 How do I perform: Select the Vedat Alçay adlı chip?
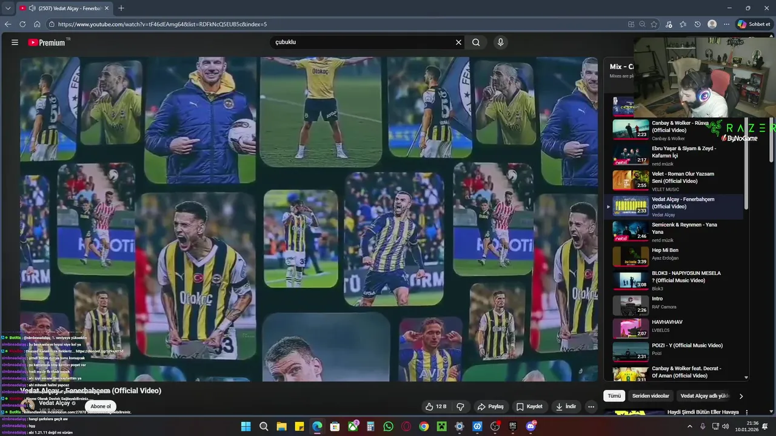(x=704, y=396)
